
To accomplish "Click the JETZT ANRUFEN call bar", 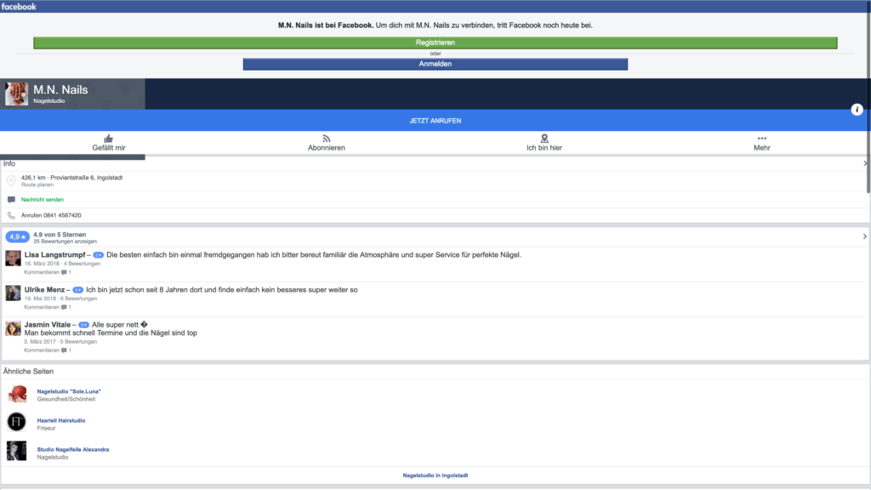I will (x=435, y=121).
